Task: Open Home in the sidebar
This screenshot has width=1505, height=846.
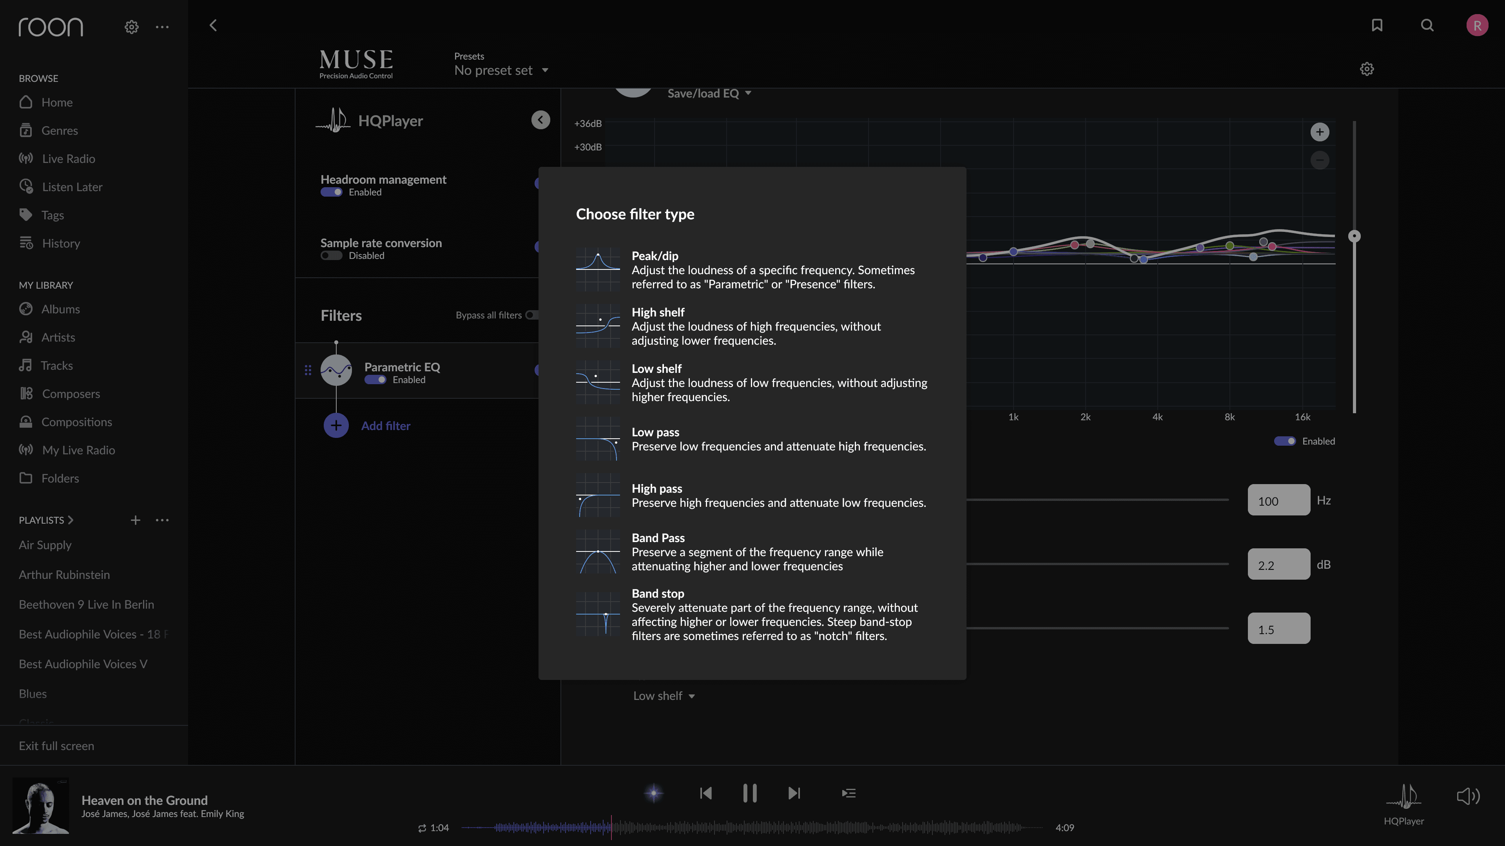Action: tap(57, 102)
